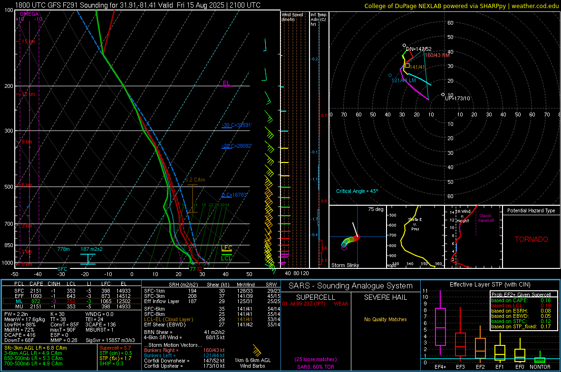Click the sounding title text at top left
The width and height of the screenshot is (561, 372).
[138, 5]
